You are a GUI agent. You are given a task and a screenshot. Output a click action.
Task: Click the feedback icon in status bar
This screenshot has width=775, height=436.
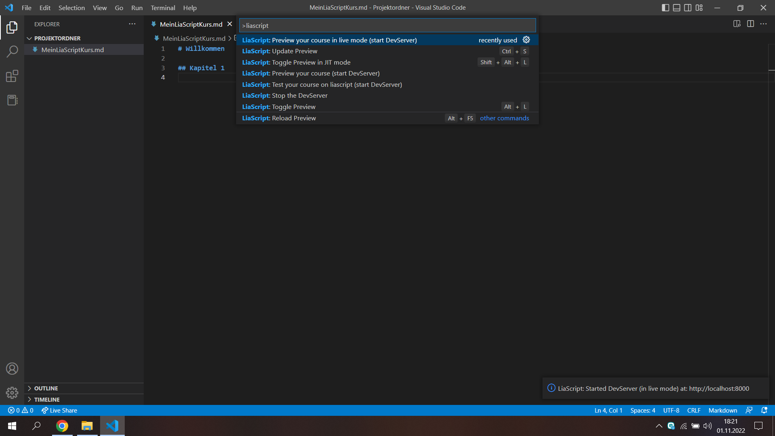(x=749, y=410)
